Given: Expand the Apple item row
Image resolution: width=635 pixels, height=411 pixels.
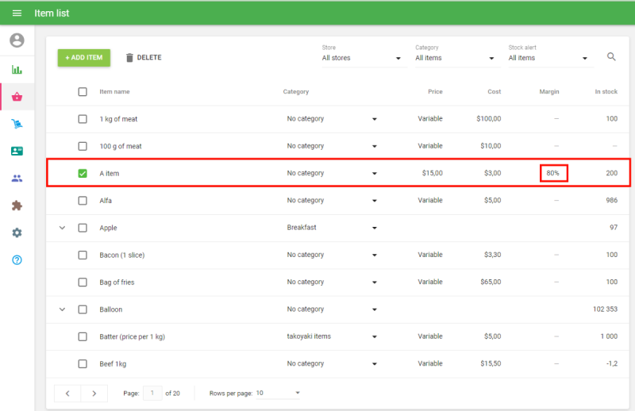Looking at the screenshot, I should tap(62, 228).
